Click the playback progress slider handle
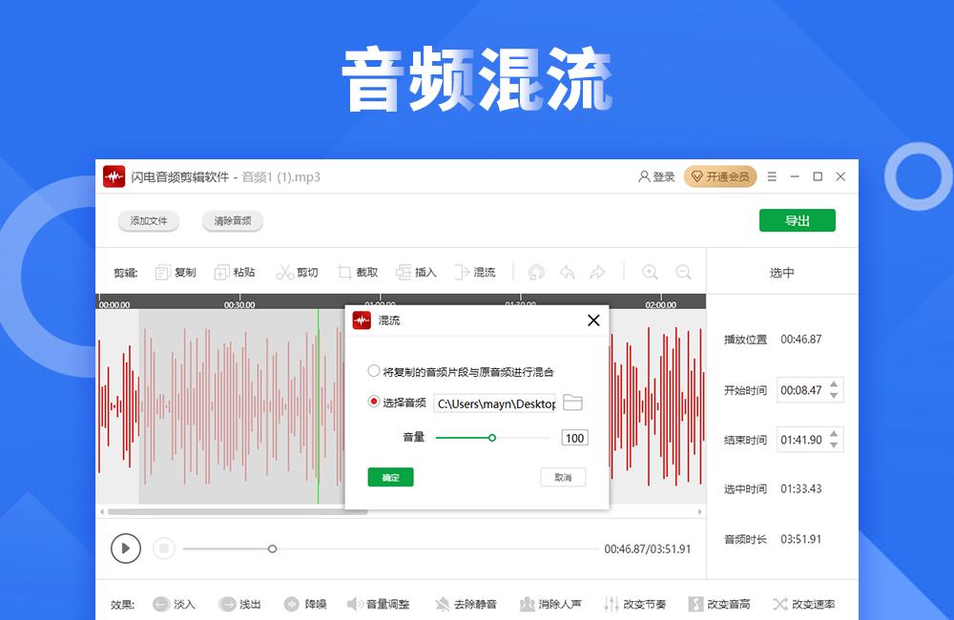 pyautogui.click(x=273, y=548)
